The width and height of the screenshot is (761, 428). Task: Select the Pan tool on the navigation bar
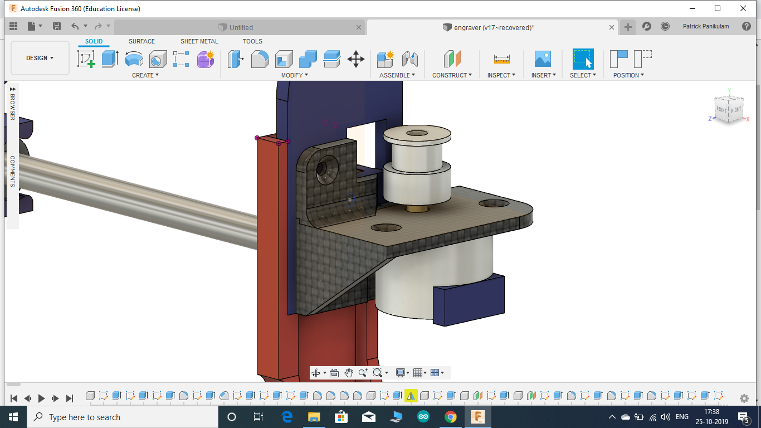[349, 372]
